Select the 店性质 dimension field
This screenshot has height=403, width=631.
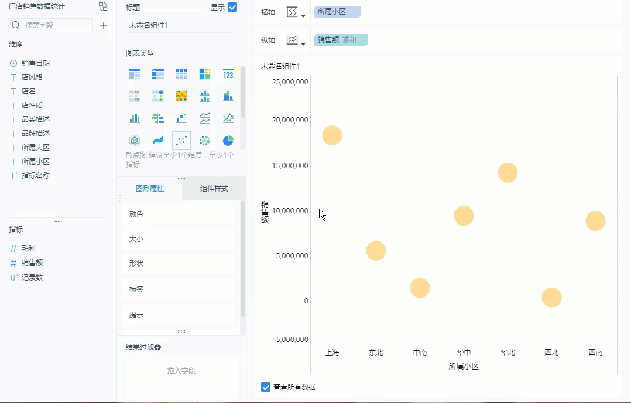(32, 105)
